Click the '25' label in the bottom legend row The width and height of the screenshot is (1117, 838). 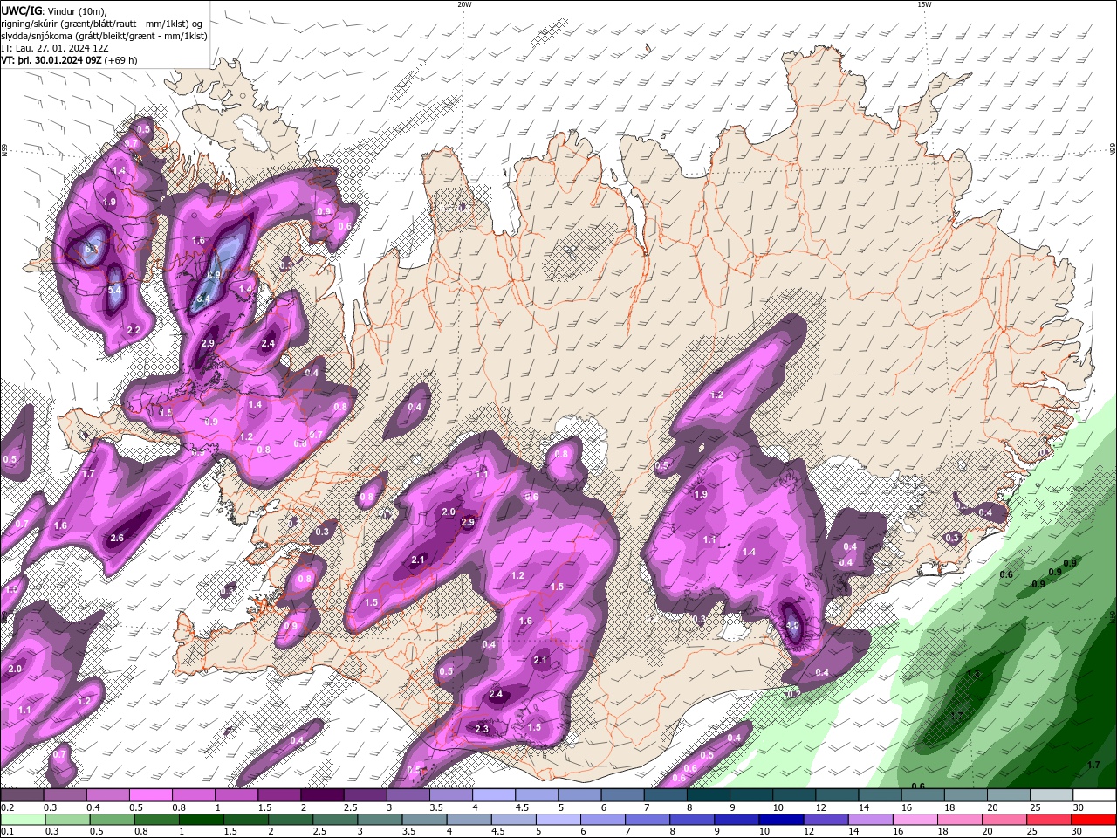1032,831
